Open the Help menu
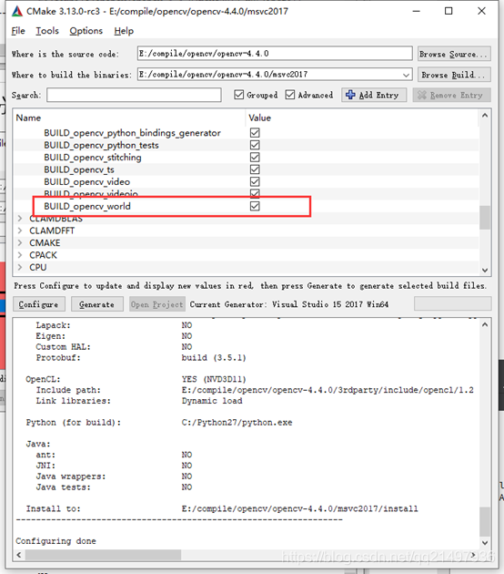Screen dimensions: 504x574 click(x=124, y=31)
